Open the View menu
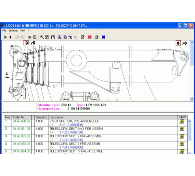This screenshot has height=176, width=195. 23,31
